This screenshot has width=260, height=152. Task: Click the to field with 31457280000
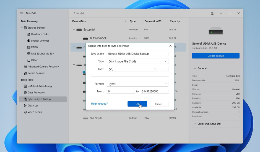[x=155, y=91]
